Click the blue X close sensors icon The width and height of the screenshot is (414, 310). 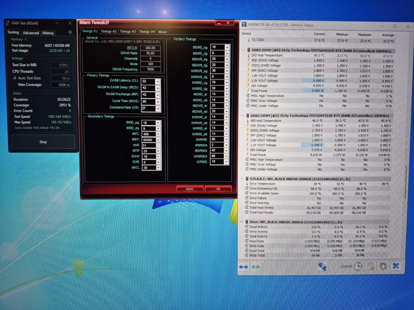tap(396, 266)
